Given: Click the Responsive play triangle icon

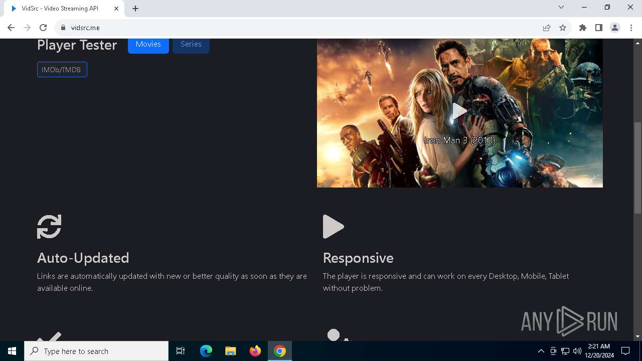Looking at the screenshot, I should point(334,227).
